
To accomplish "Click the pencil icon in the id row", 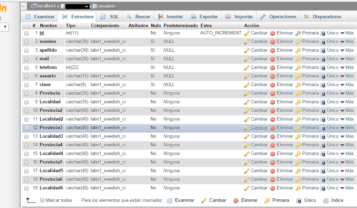I will 247,33.
